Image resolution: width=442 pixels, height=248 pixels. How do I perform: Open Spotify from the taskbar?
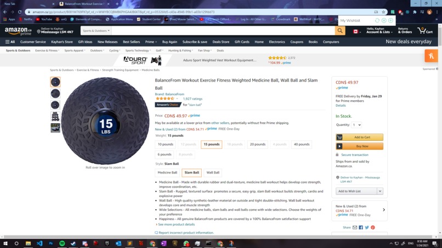tap(62, 243)
